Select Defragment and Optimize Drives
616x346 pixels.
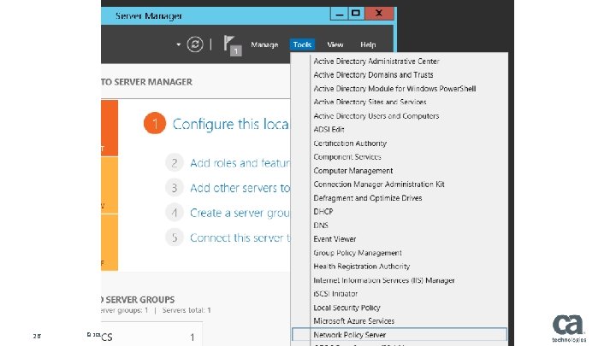pos(367,198)
